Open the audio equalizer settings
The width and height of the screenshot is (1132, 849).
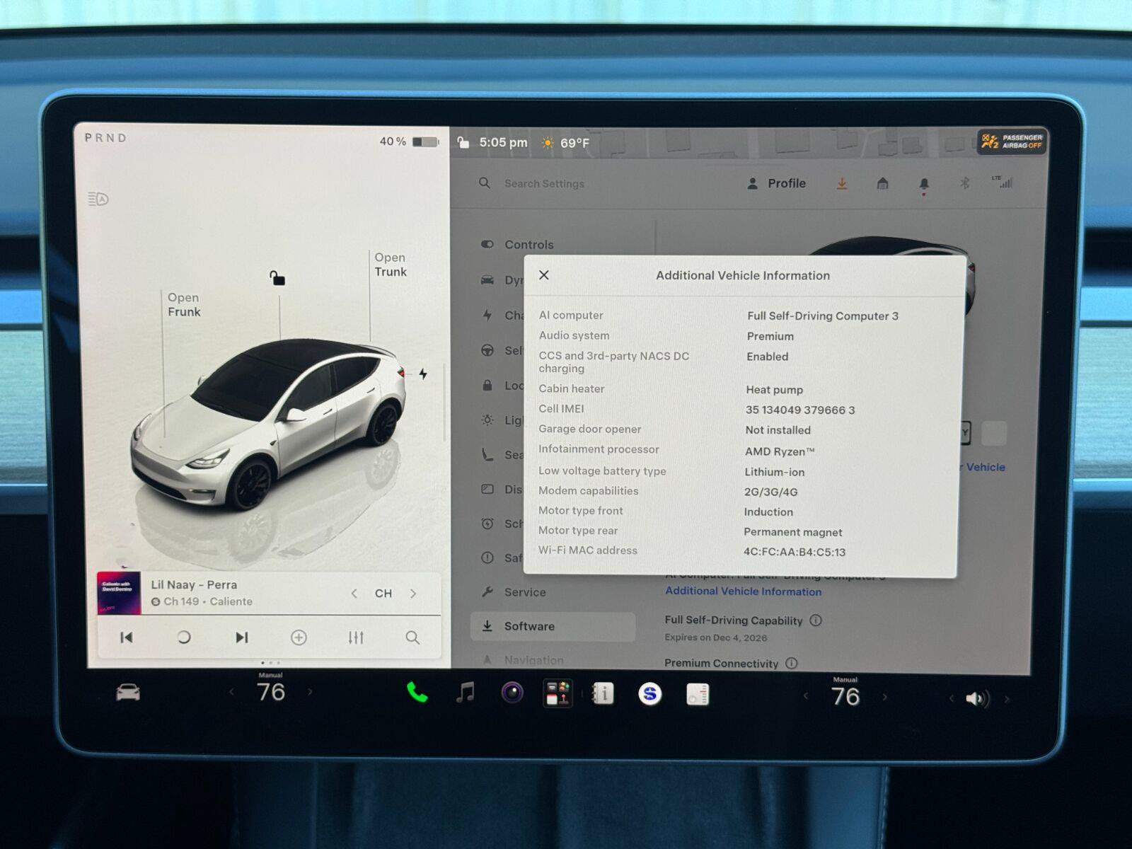pos(356,637)
